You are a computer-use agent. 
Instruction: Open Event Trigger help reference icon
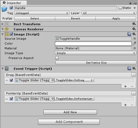129,68
